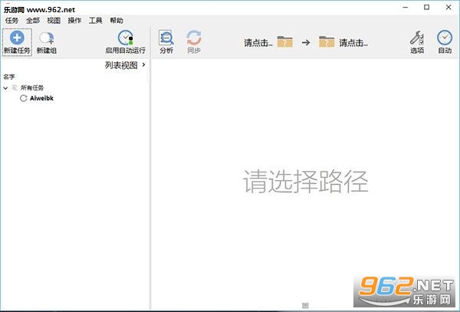Viewport: 460px width, 312px height.
Task: Expand the List View (列表视图) chevron
Action: (x=144, y=64)
